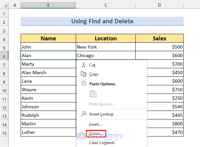Click the Using Find and Delete title cell

tap(102, 21)
